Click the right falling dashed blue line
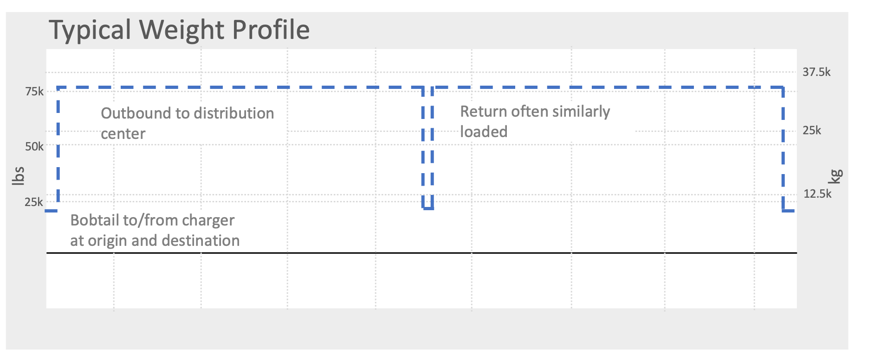Image resolution: width=874 pixels, height=350 pixels. [x=783, y=148]
